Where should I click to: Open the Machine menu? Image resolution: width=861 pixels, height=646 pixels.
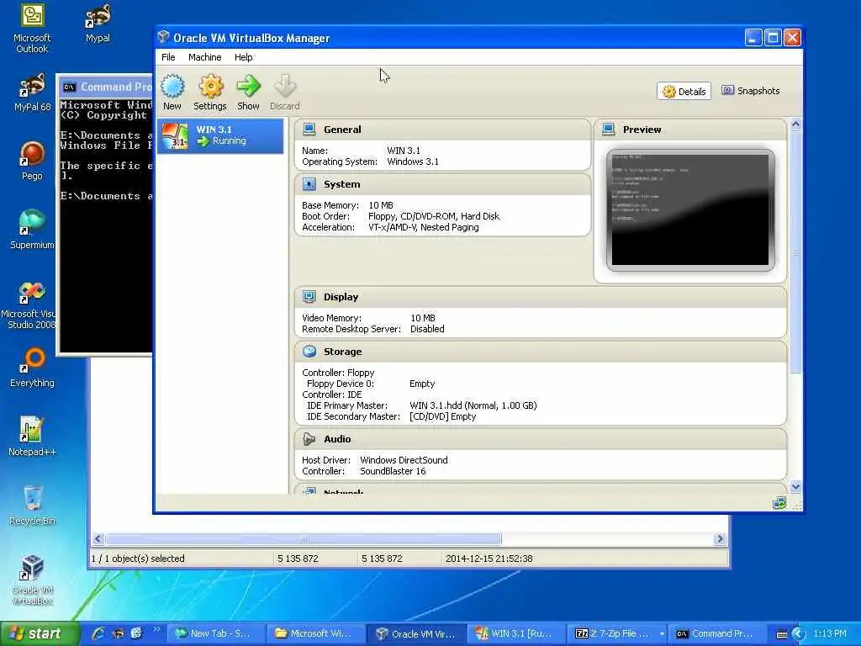[x=205, y=57]
